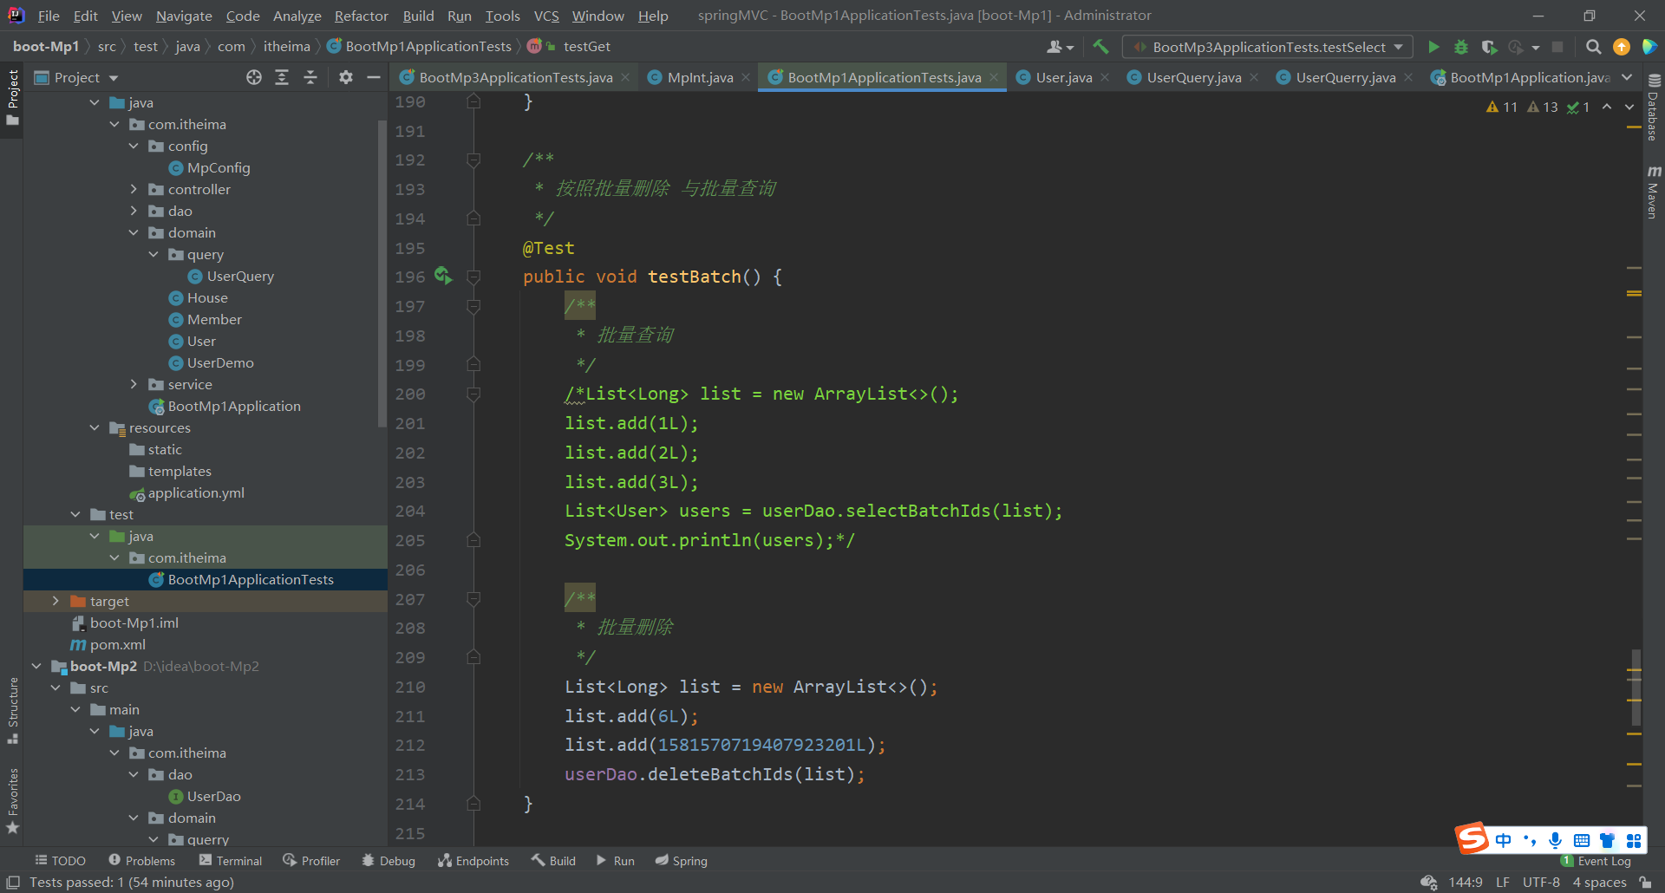This screenshot has width=1665, height=893.
Task: Start debugging with the bug icon
Action: (x=1461, y=47)
